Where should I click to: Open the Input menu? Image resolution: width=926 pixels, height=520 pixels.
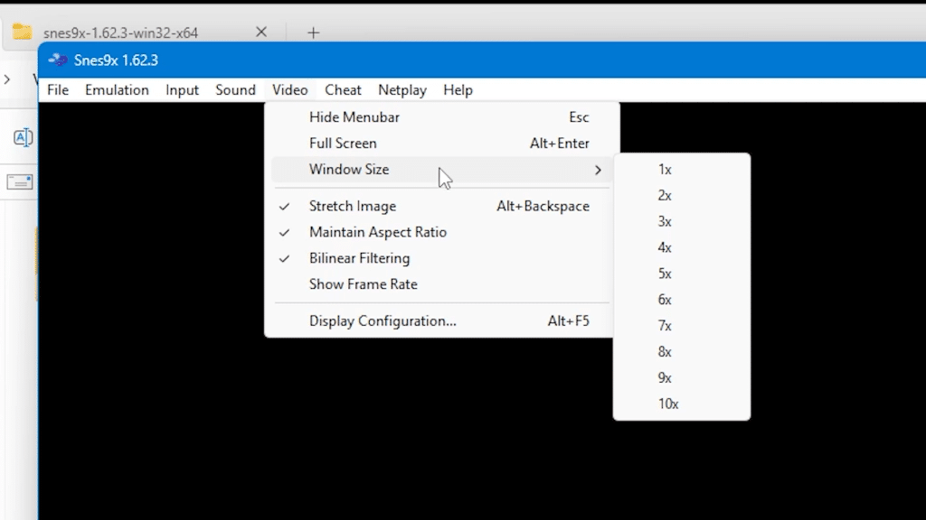(x=182, y=90)
